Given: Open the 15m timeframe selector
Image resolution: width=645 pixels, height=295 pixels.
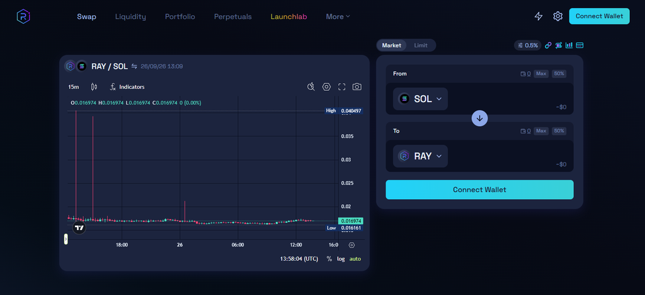Looking at the screenshot, I should (74, 87).
